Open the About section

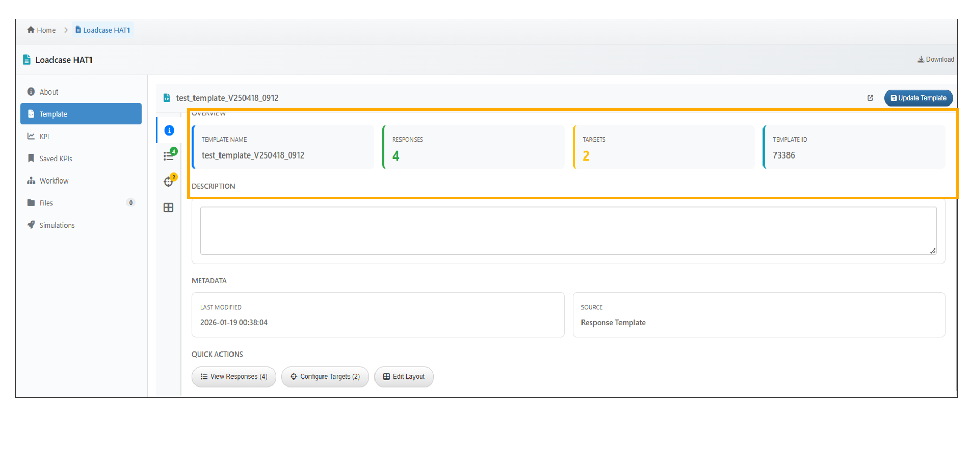(49, 92)
